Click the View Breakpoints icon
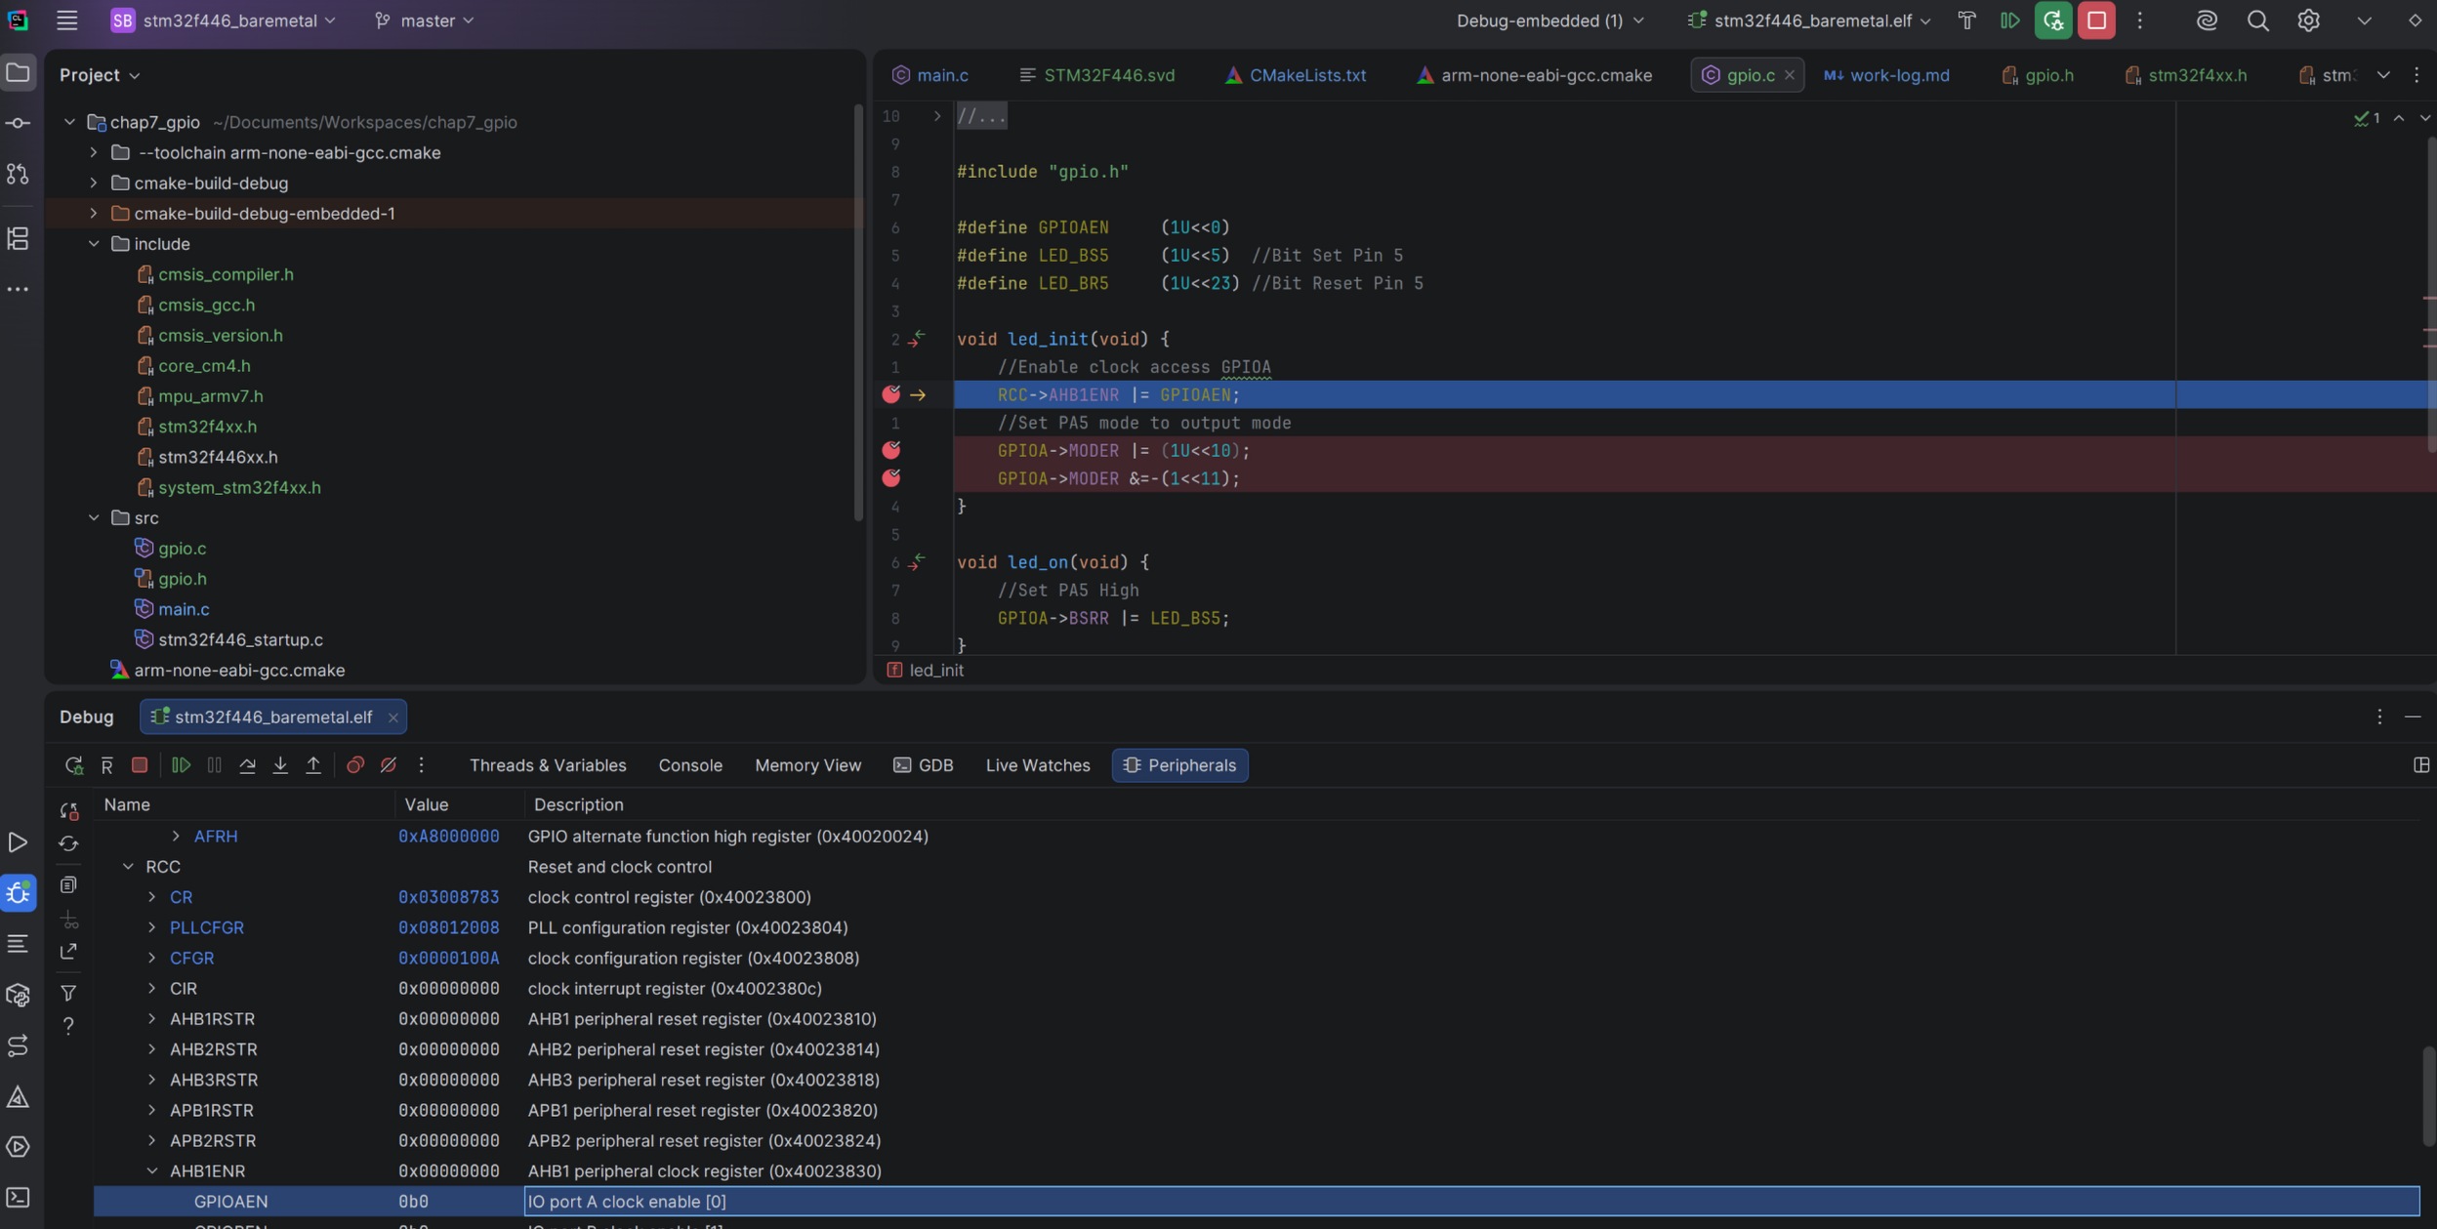 click(354, 765)
